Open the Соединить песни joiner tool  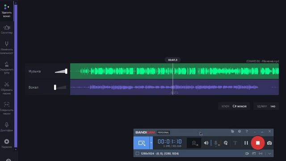[x=7, y=108]
